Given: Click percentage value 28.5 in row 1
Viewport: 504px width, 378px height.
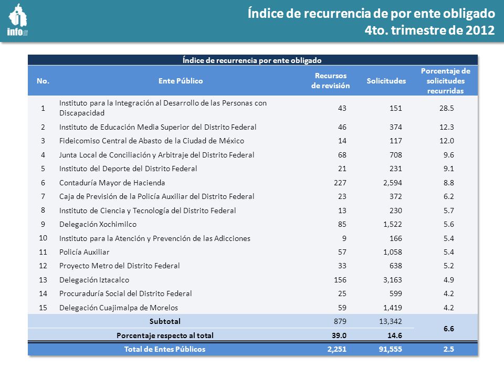Looking at the screenshot, I should coord(446,108).
